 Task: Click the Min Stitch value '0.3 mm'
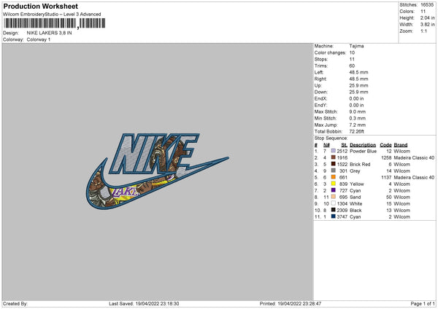pyautogui.click(x=357, y=118)
